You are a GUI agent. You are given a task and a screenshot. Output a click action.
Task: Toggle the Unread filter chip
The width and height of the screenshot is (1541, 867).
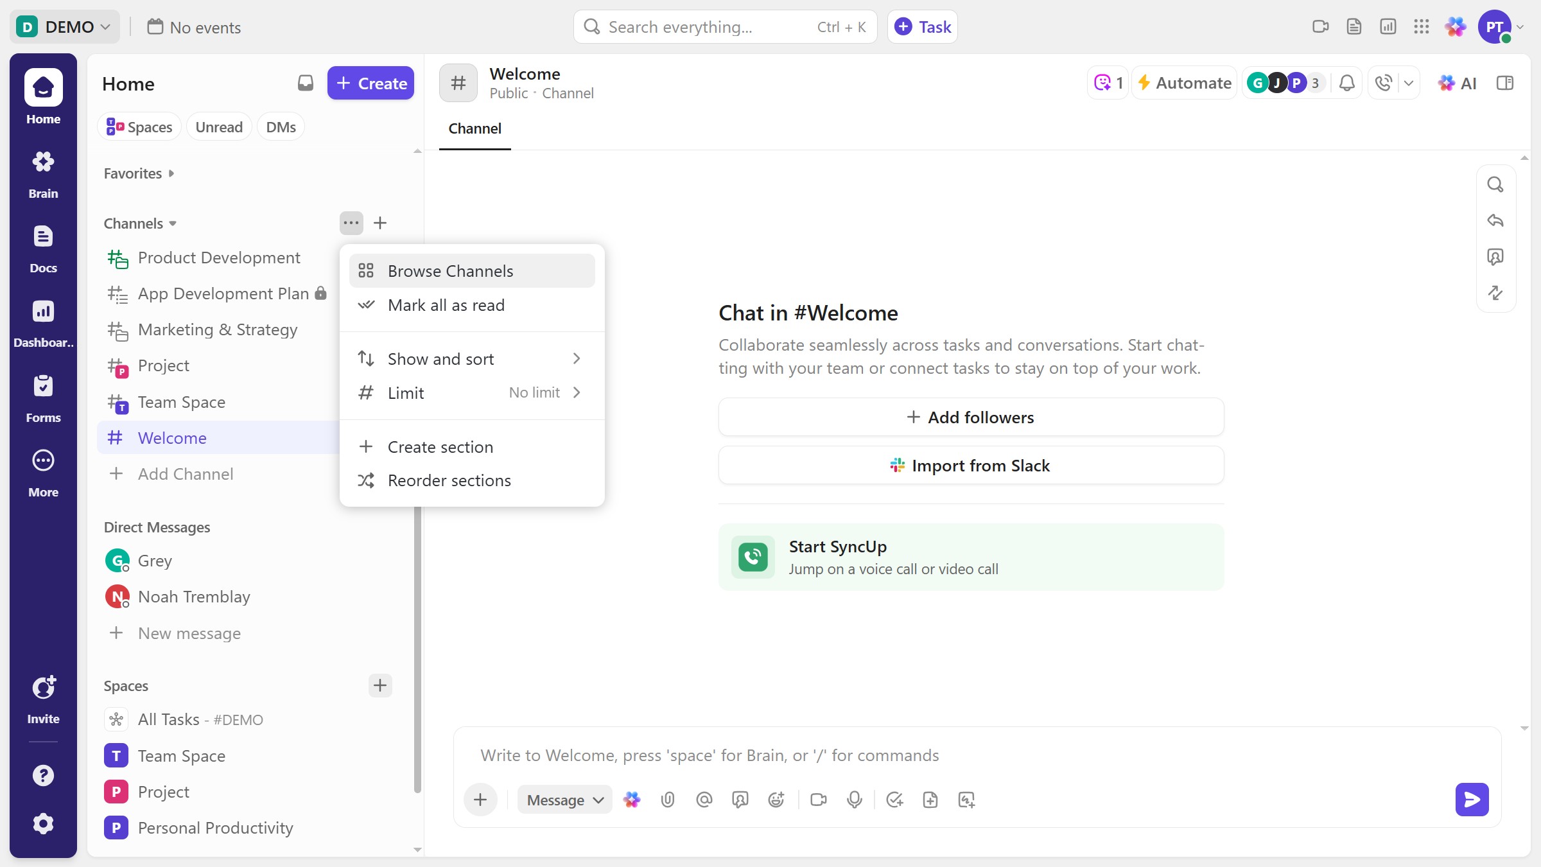pyautogui.click(x=219, y=127)
